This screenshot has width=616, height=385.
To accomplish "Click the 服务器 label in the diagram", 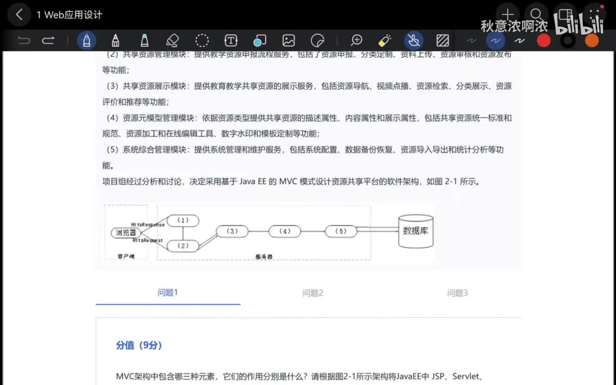I will tap(264, 257).
